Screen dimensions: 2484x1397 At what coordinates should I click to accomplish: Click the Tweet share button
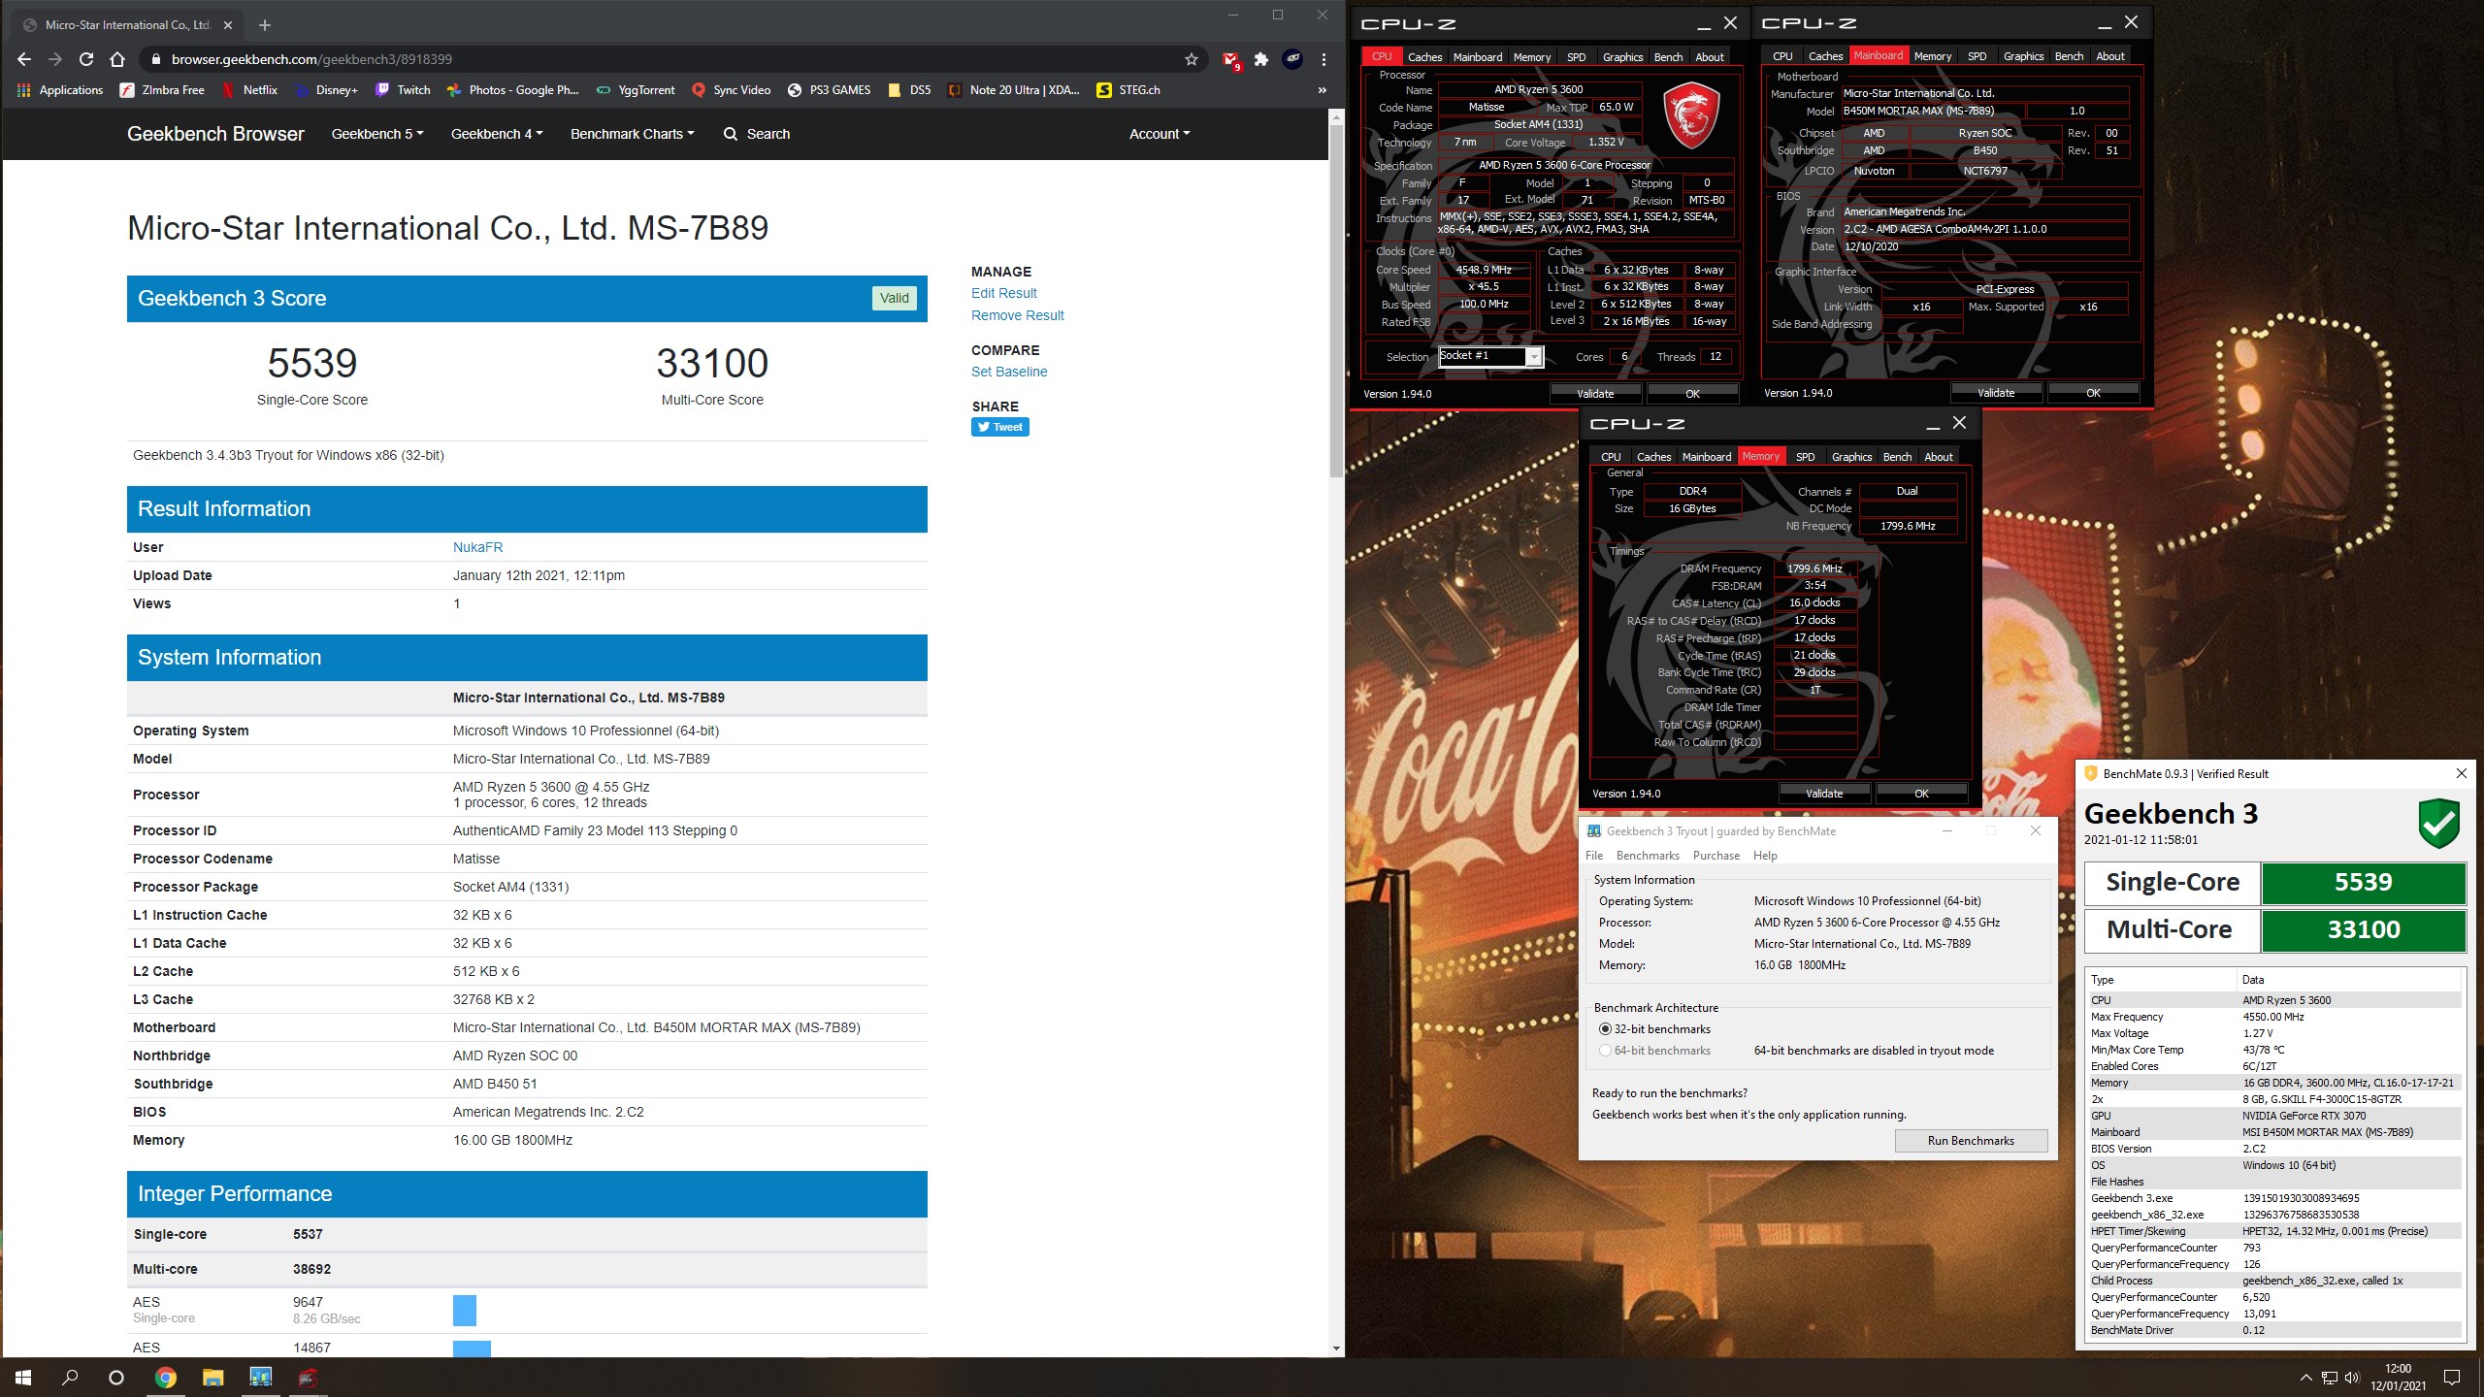coord(999,427)
